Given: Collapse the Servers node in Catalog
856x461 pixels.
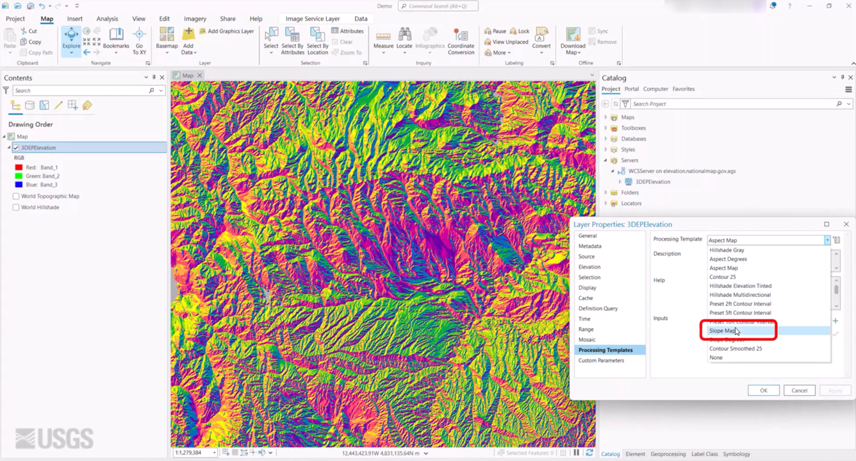Looking at the screenshot, I should pos(605,160).
